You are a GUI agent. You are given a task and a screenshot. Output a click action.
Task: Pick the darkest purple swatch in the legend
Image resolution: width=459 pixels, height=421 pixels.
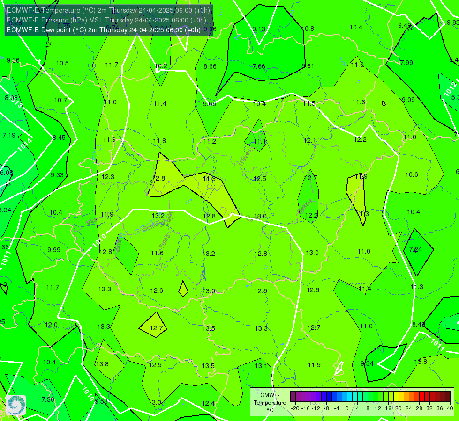(x=293, y=397)
